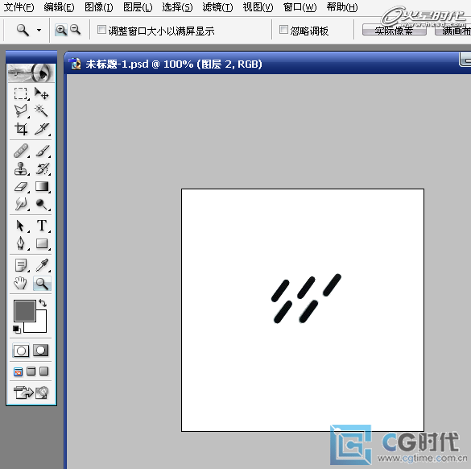This screenshot has height=469, width=471.
Task: Switch to Standard edit mode
Action: pos(21,351)
